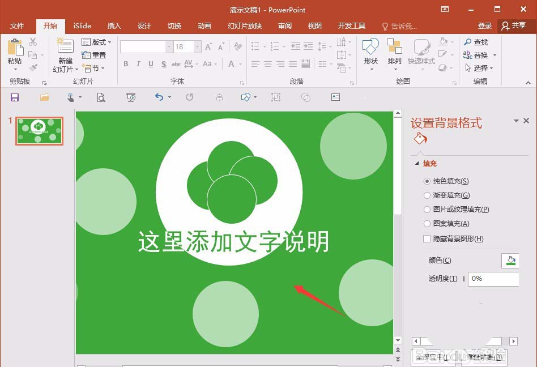Select Picture or texture fill option
This screenshot has height=367, width=537.
457,209
